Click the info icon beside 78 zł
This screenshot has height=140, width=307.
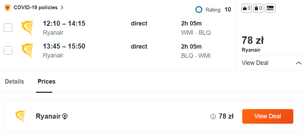coord(213,117)
